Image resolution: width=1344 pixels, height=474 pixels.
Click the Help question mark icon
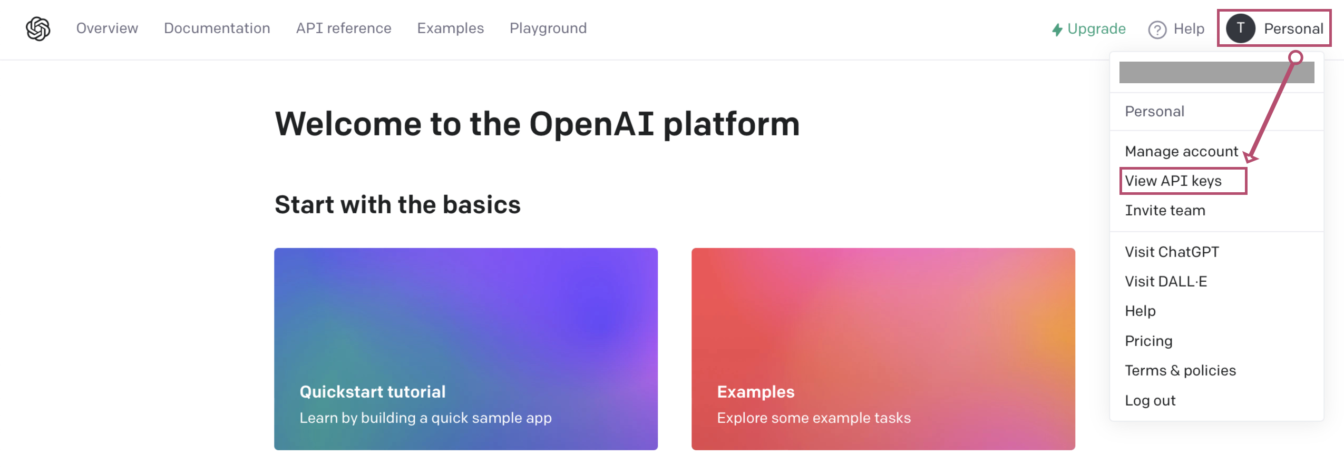tap(1157, 29)
